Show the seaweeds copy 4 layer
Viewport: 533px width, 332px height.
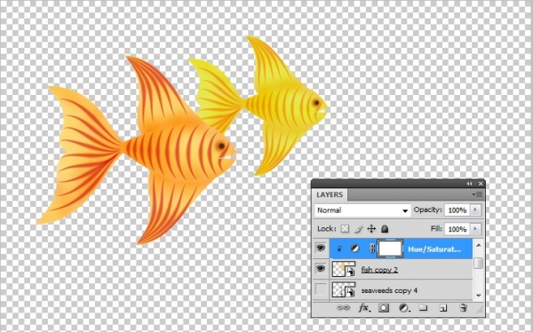(321, 290)
